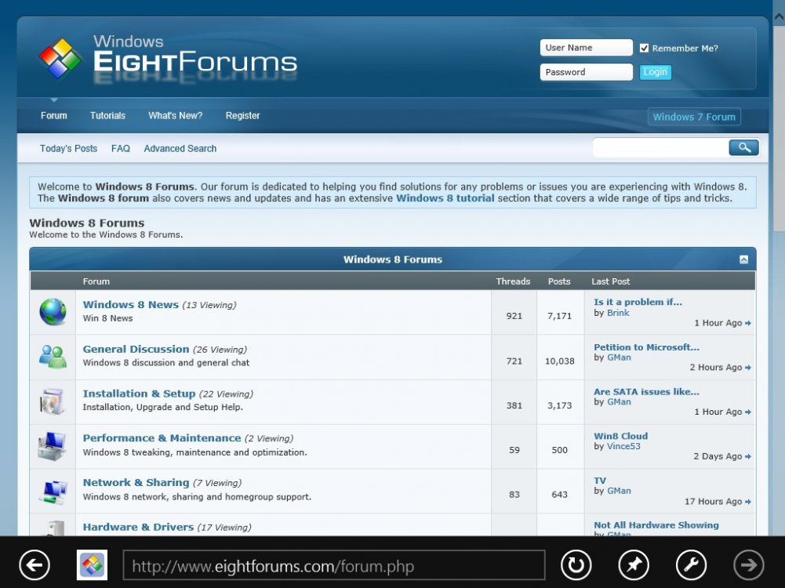This screenshot has height=588, width=785.
Task: Open the FAQ link
Action: pos(121,149)
